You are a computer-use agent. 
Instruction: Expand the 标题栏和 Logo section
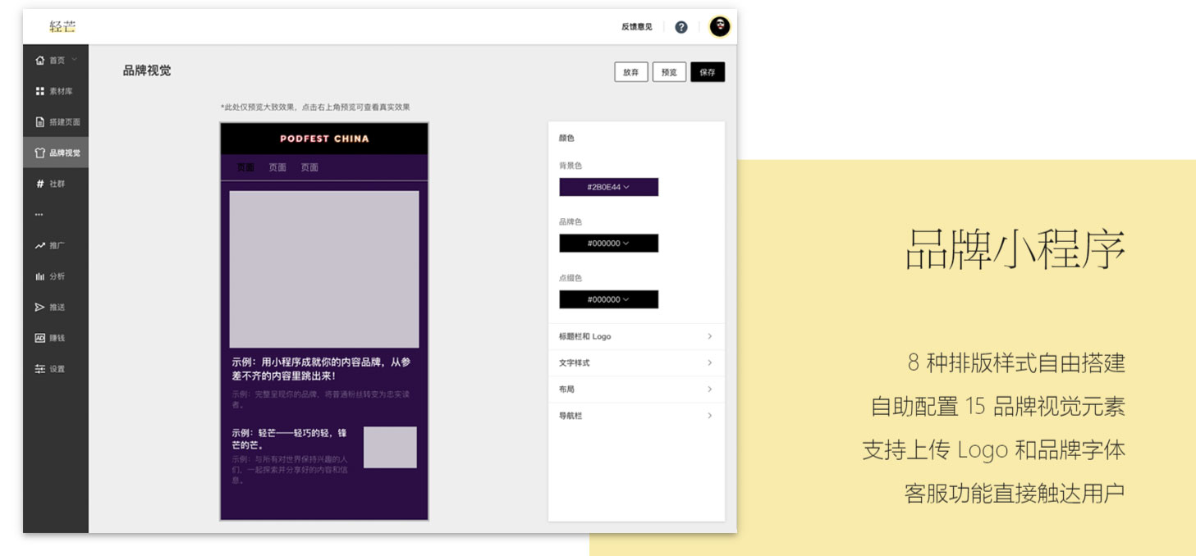pos(635,336)
